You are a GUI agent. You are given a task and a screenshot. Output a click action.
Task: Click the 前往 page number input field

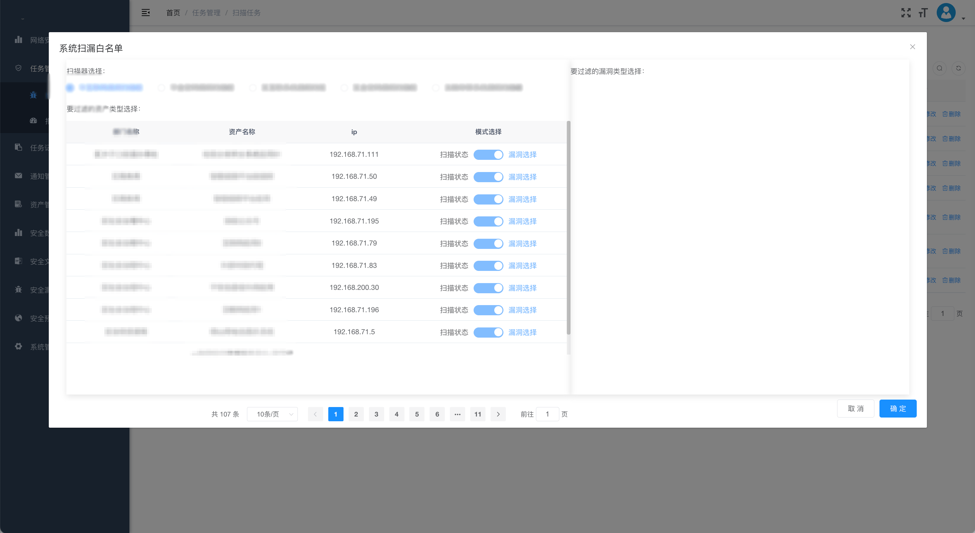(547, 414)
